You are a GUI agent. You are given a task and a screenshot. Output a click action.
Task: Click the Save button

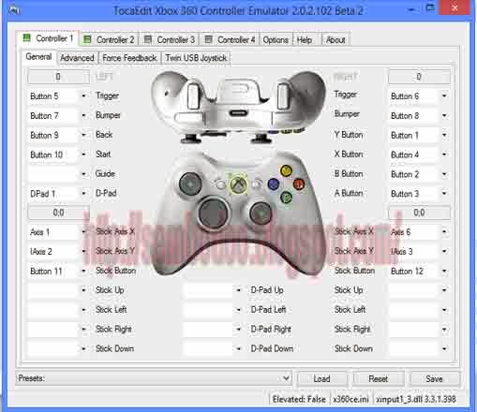(434, 379)
